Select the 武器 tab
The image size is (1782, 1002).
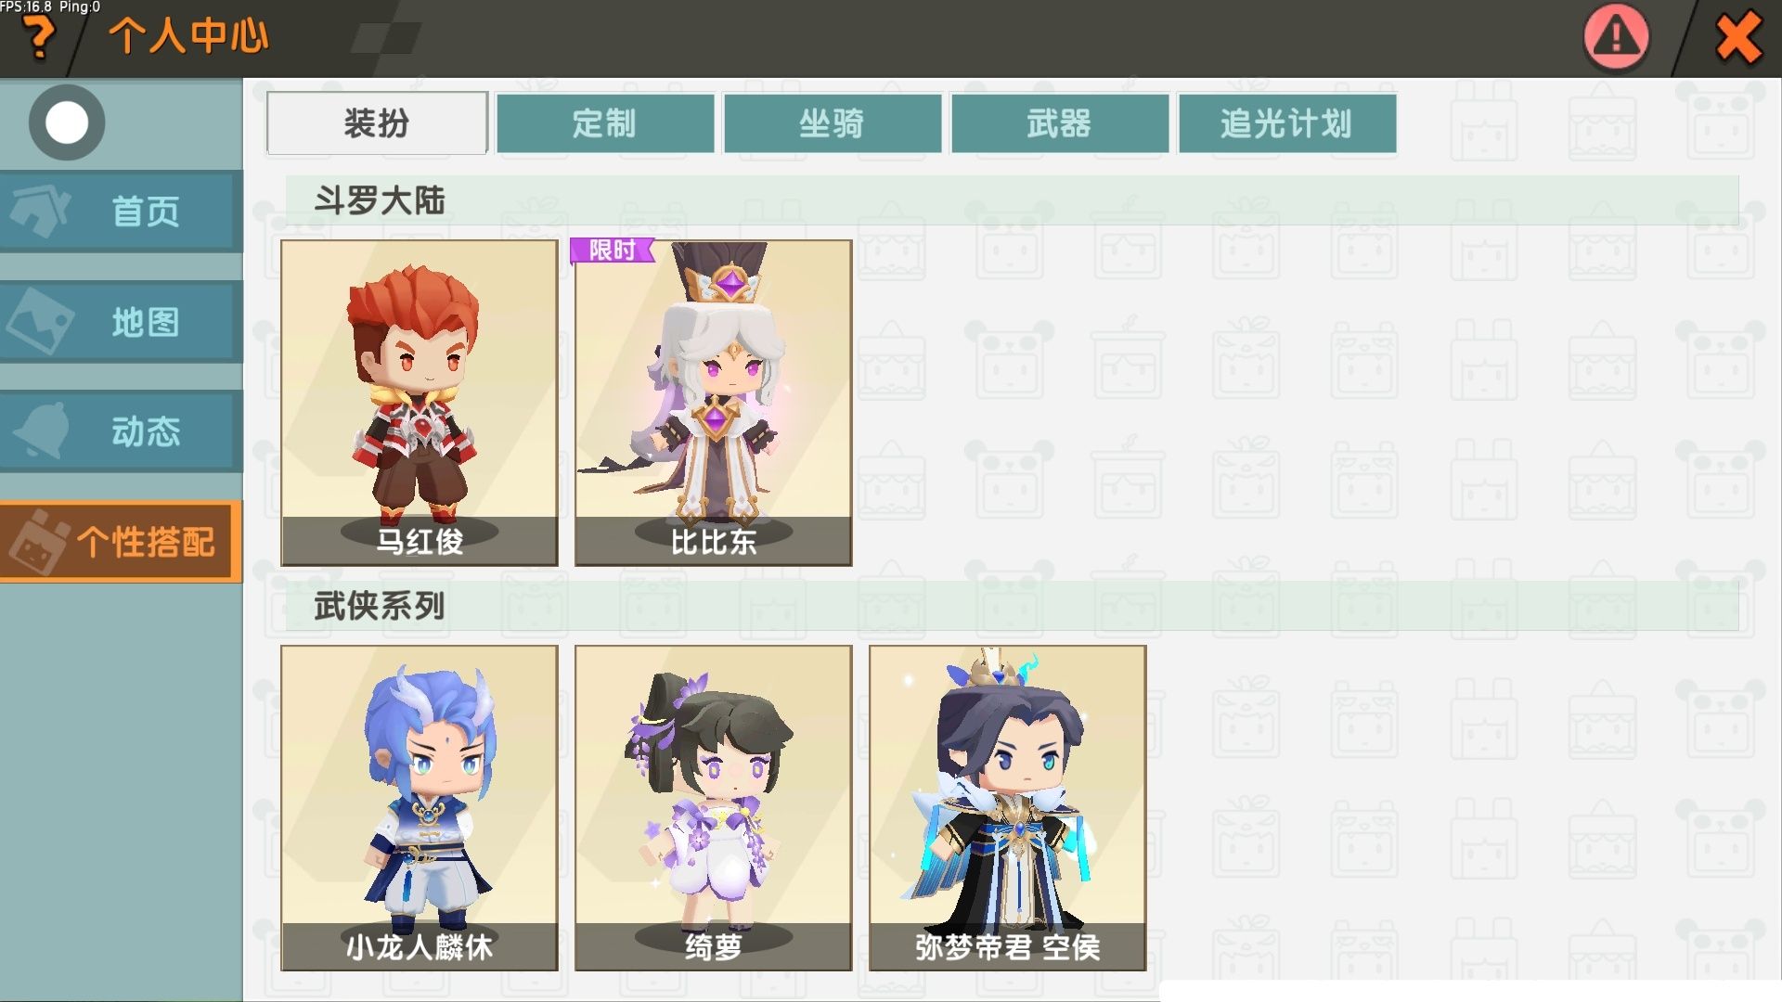pos(1060,122)
